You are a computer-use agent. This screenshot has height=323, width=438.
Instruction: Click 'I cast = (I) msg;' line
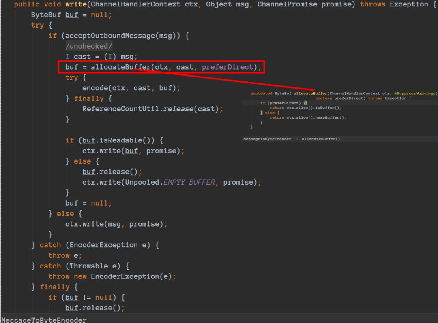tap(101, 57)
